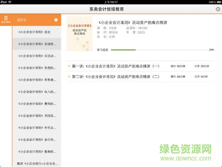The width and height of the screenshot is (222, 167).
Task: Click 已学:20分钟 in first lesson
Action: [202, 66]
